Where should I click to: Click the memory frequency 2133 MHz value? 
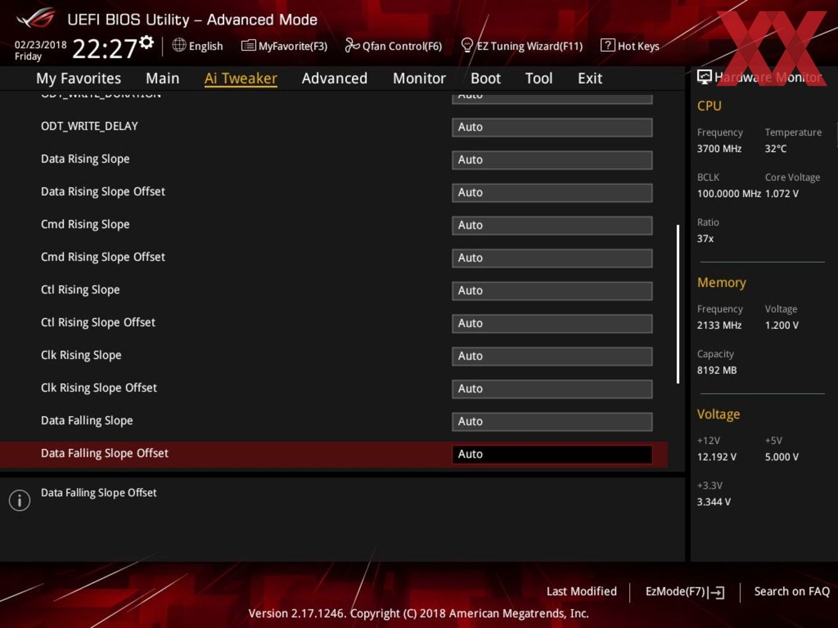pyautogui.click(x=719, y=325)
